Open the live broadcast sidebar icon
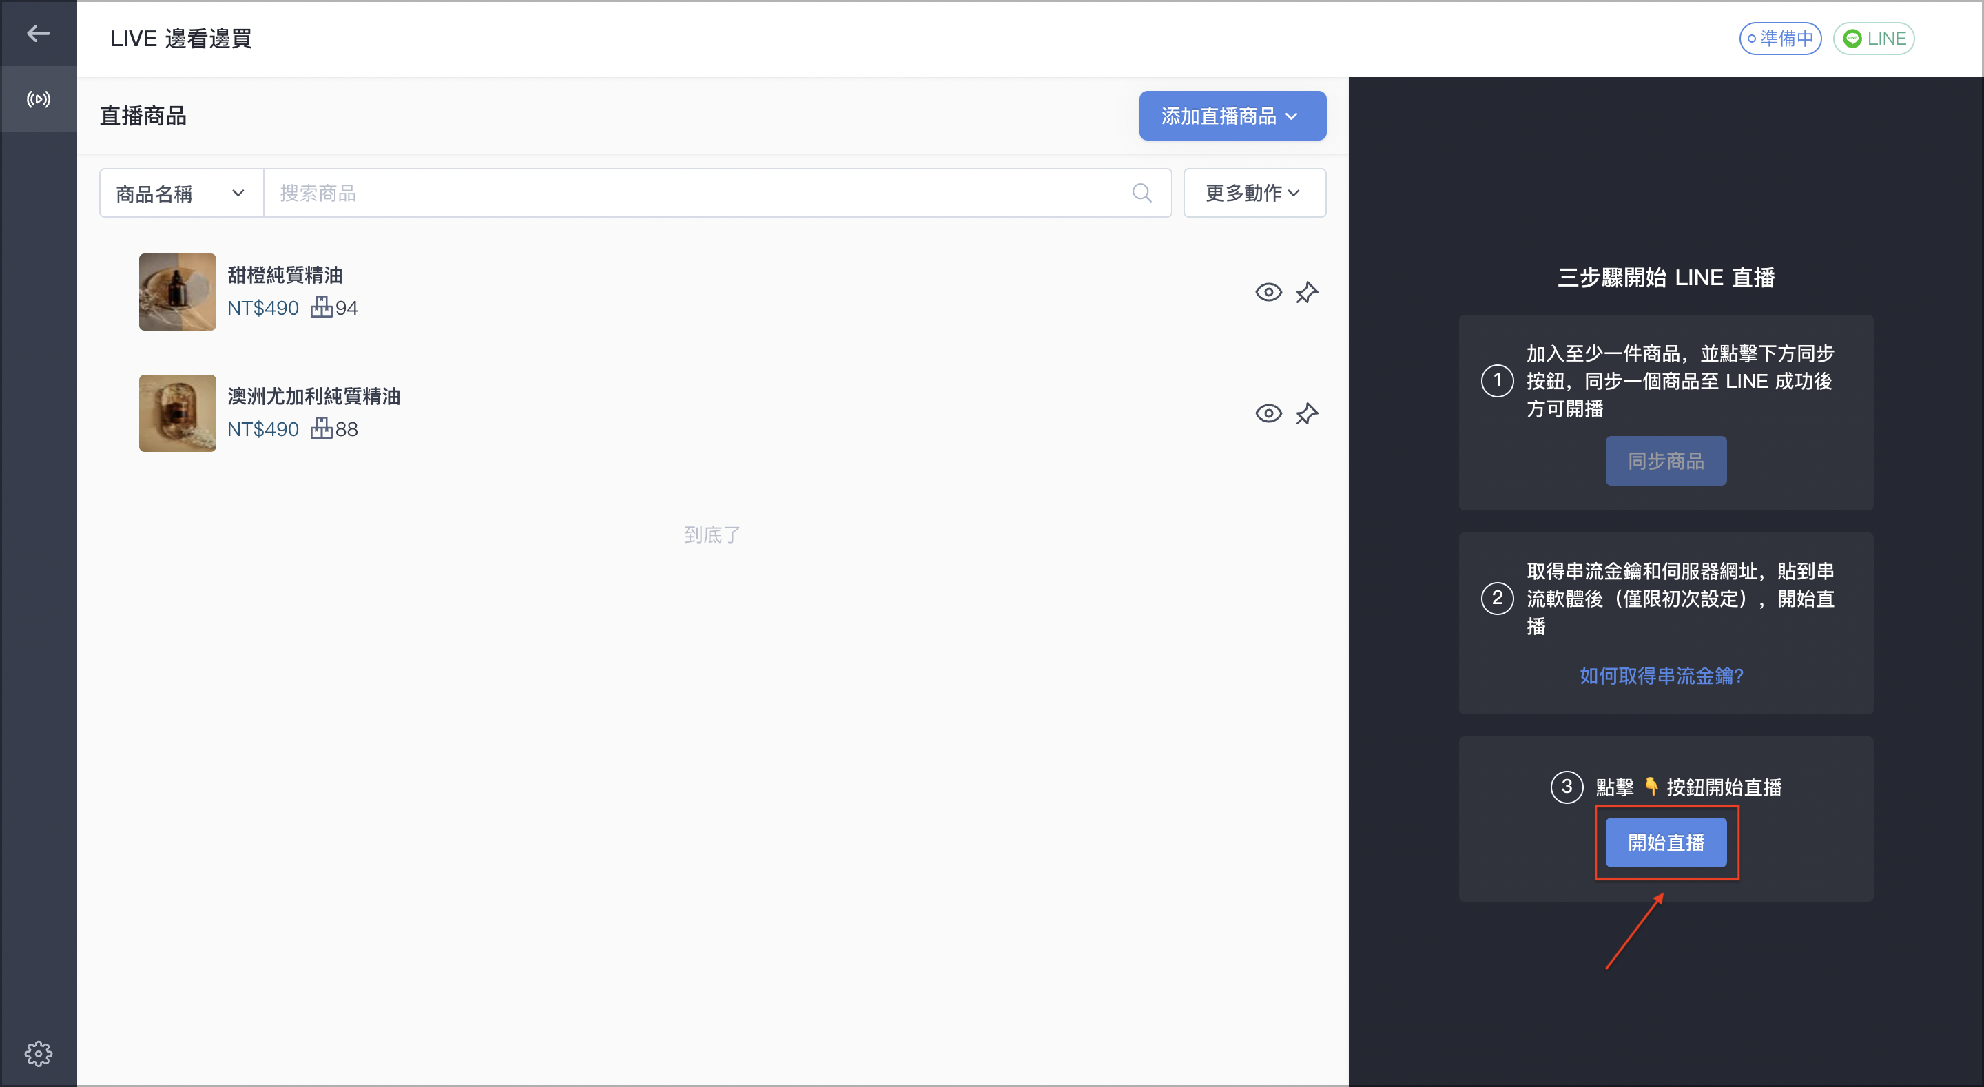Image resolution: width=1984 pixels, height=1087 pixels. pos(38,99)
